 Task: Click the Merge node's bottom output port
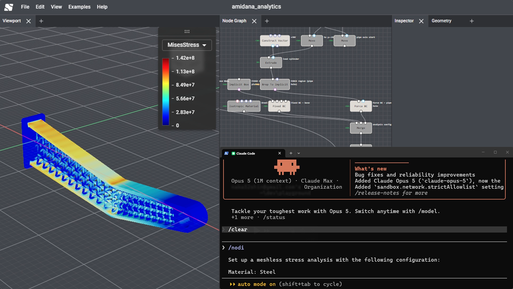(x=361, y=133)
